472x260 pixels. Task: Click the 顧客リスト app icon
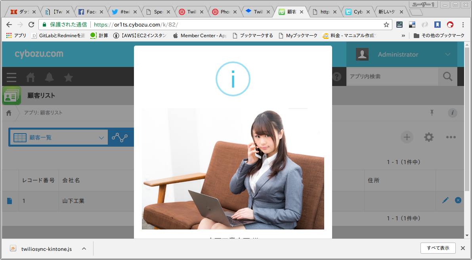(11, 96)
